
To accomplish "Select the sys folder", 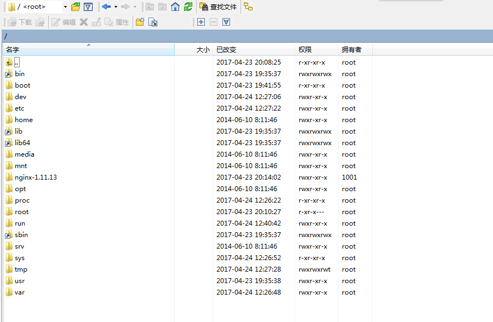I will [x=20, y=258].
